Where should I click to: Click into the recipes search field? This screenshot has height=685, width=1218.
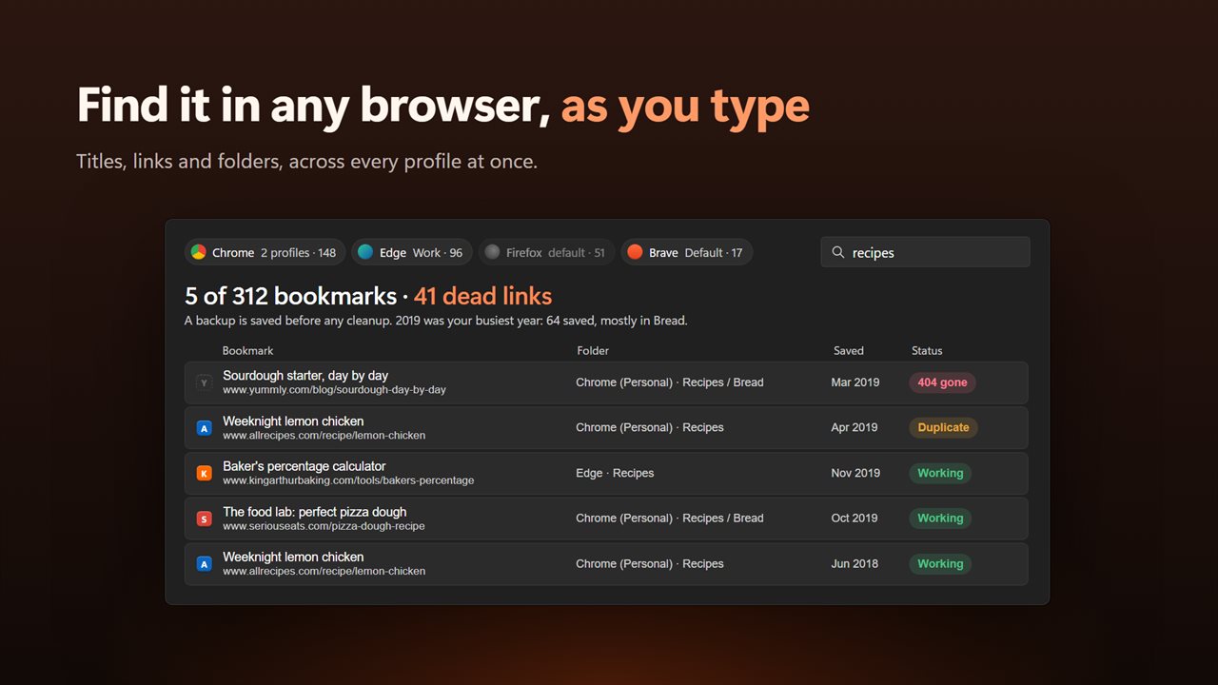click(x=925, y=252)
